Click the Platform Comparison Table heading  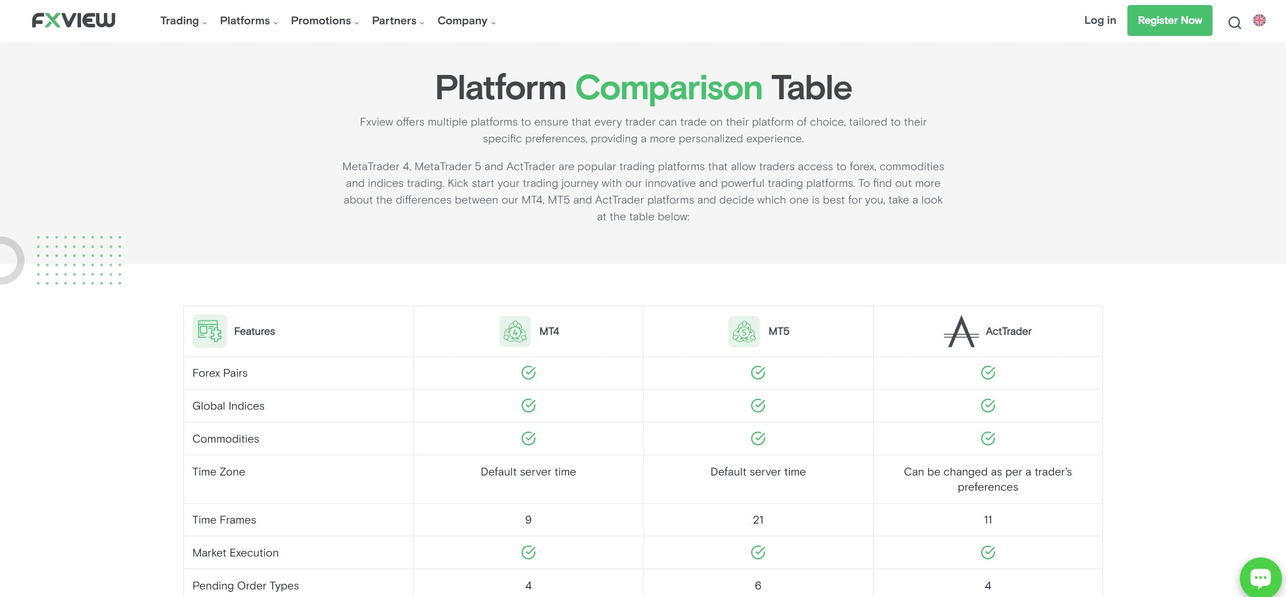coord(643,88)
